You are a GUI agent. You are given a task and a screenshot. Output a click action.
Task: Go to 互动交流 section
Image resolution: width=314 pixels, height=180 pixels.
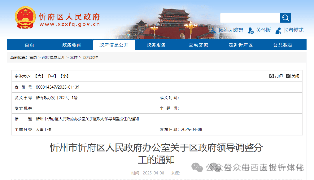[198, 45]
